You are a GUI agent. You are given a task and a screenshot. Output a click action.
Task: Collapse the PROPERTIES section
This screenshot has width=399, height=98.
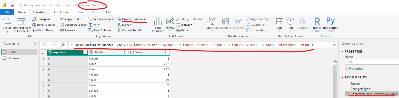(x=343, y=51)
